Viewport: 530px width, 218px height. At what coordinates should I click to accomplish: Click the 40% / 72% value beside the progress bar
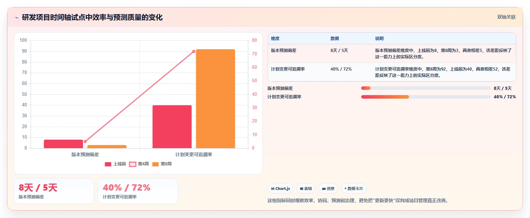click(505, 97)
